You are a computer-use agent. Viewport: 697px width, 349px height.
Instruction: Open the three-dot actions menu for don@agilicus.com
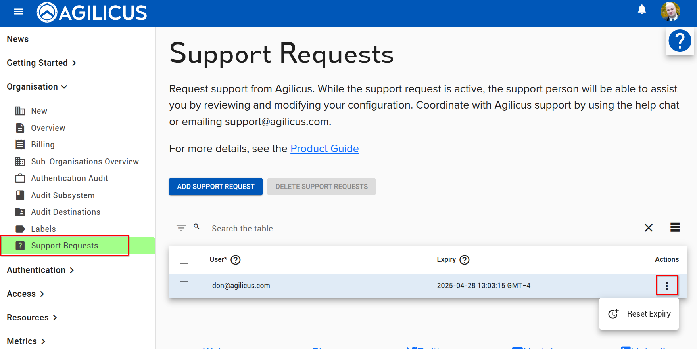point(666,286)
